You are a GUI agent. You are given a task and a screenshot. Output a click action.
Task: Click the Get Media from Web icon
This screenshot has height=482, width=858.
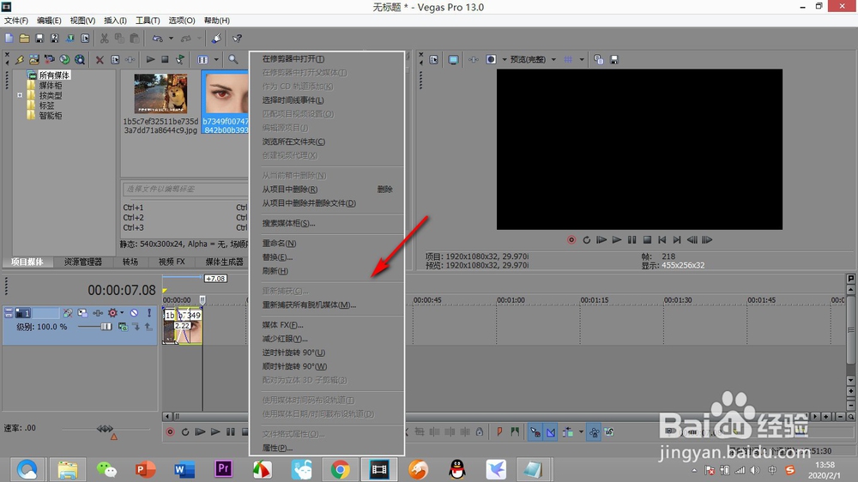(80, 60)
